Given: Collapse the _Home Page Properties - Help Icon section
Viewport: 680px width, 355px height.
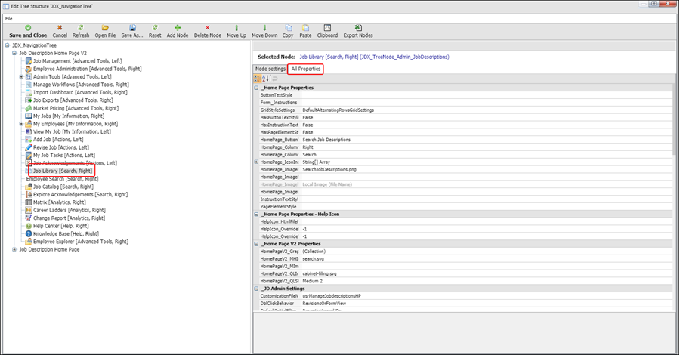Looking at the screenshot, I should pos(257,214).
